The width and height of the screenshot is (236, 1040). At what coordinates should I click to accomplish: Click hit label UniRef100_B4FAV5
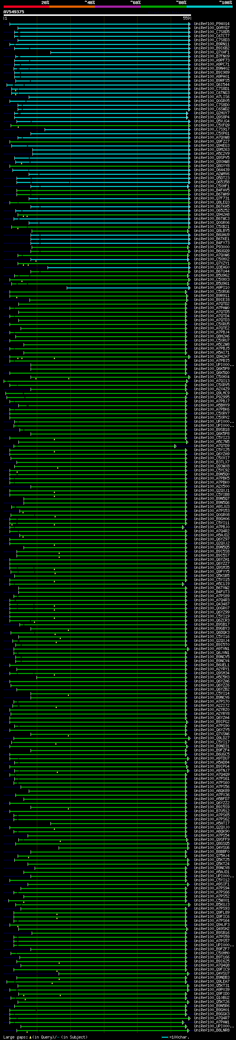pos(212,190)
